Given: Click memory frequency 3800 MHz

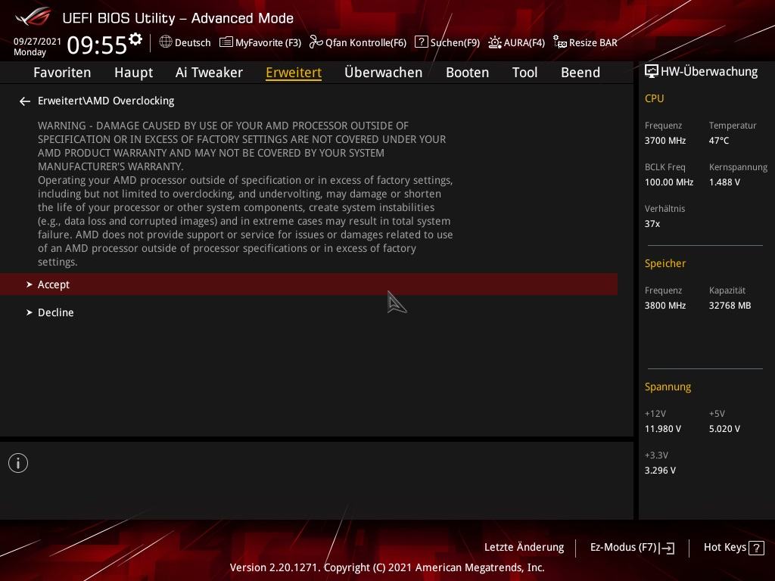Looking at the screenshot, I should click(x=665, y=306).
